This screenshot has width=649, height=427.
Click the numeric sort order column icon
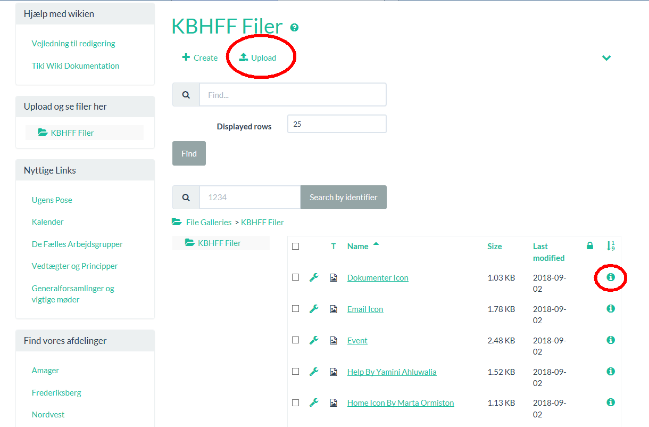point(611,246)
